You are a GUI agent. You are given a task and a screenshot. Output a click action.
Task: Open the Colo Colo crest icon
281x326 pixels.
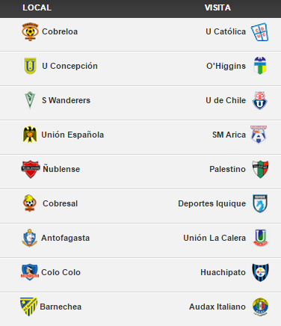pyautogui.click(x=30, y=272)
